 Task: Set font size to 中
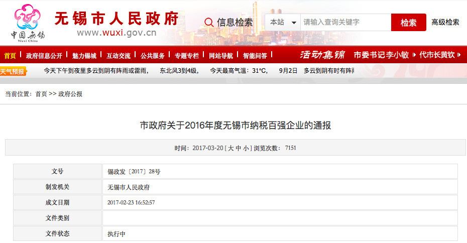(238, 148)
